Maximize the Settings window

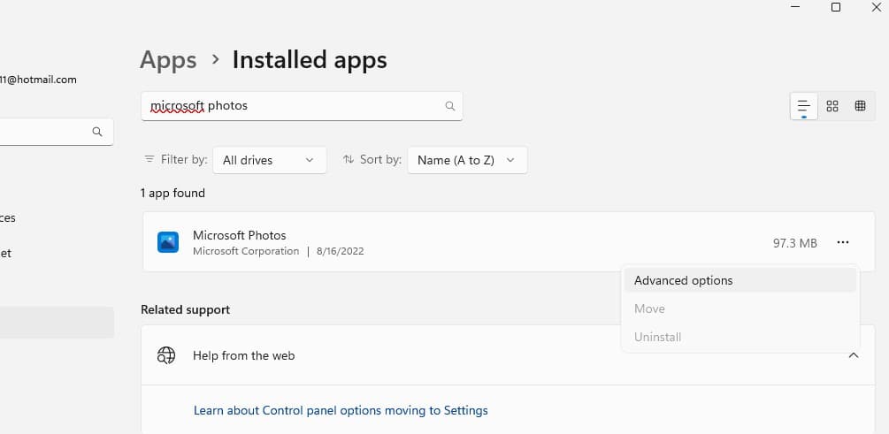836,7
